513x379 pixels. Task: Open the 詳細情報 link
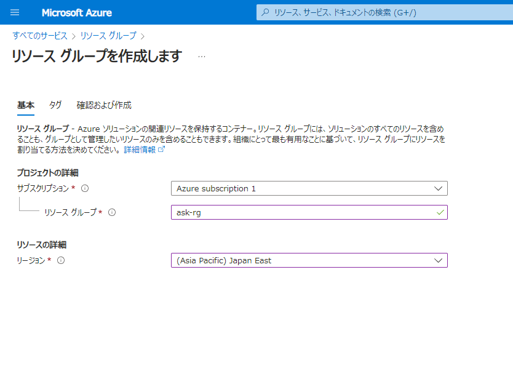coord(140,150)
